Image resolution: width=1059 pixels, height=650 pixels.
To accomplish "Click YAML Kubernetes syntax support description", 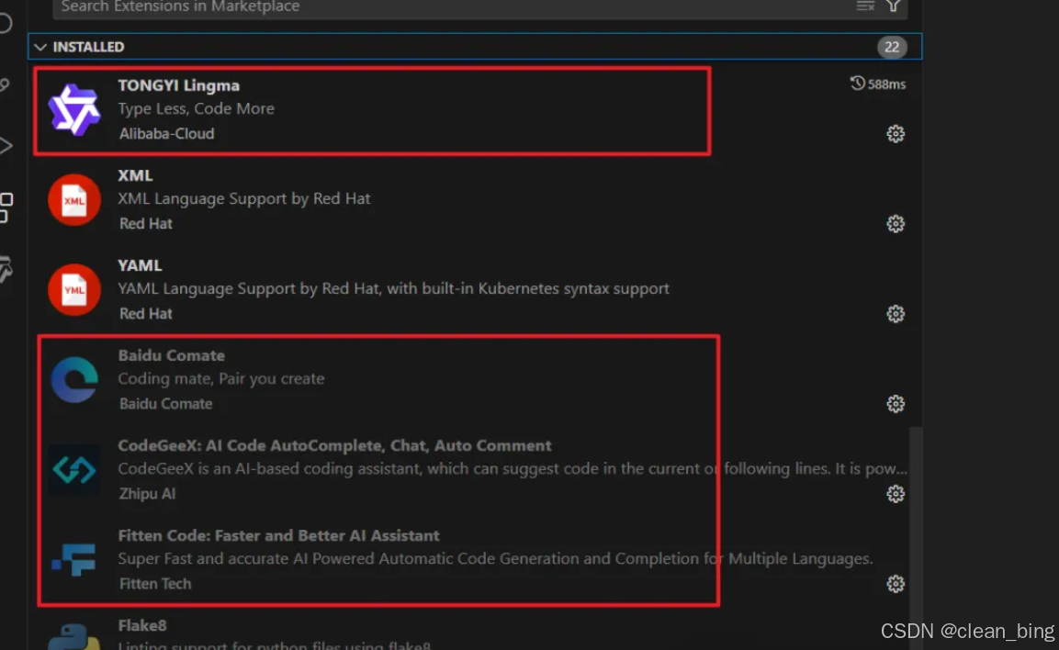I will [x=393, y=288].
